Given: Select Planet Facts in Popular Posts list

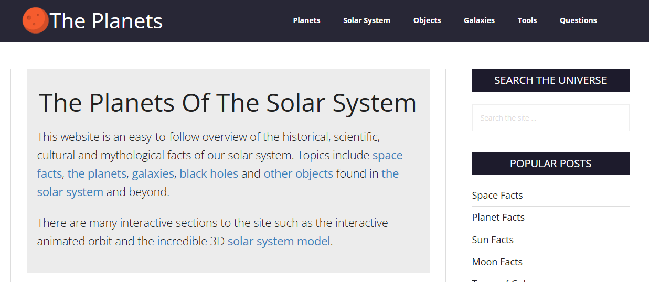Looking at the screenshot, I should point(498,218).
